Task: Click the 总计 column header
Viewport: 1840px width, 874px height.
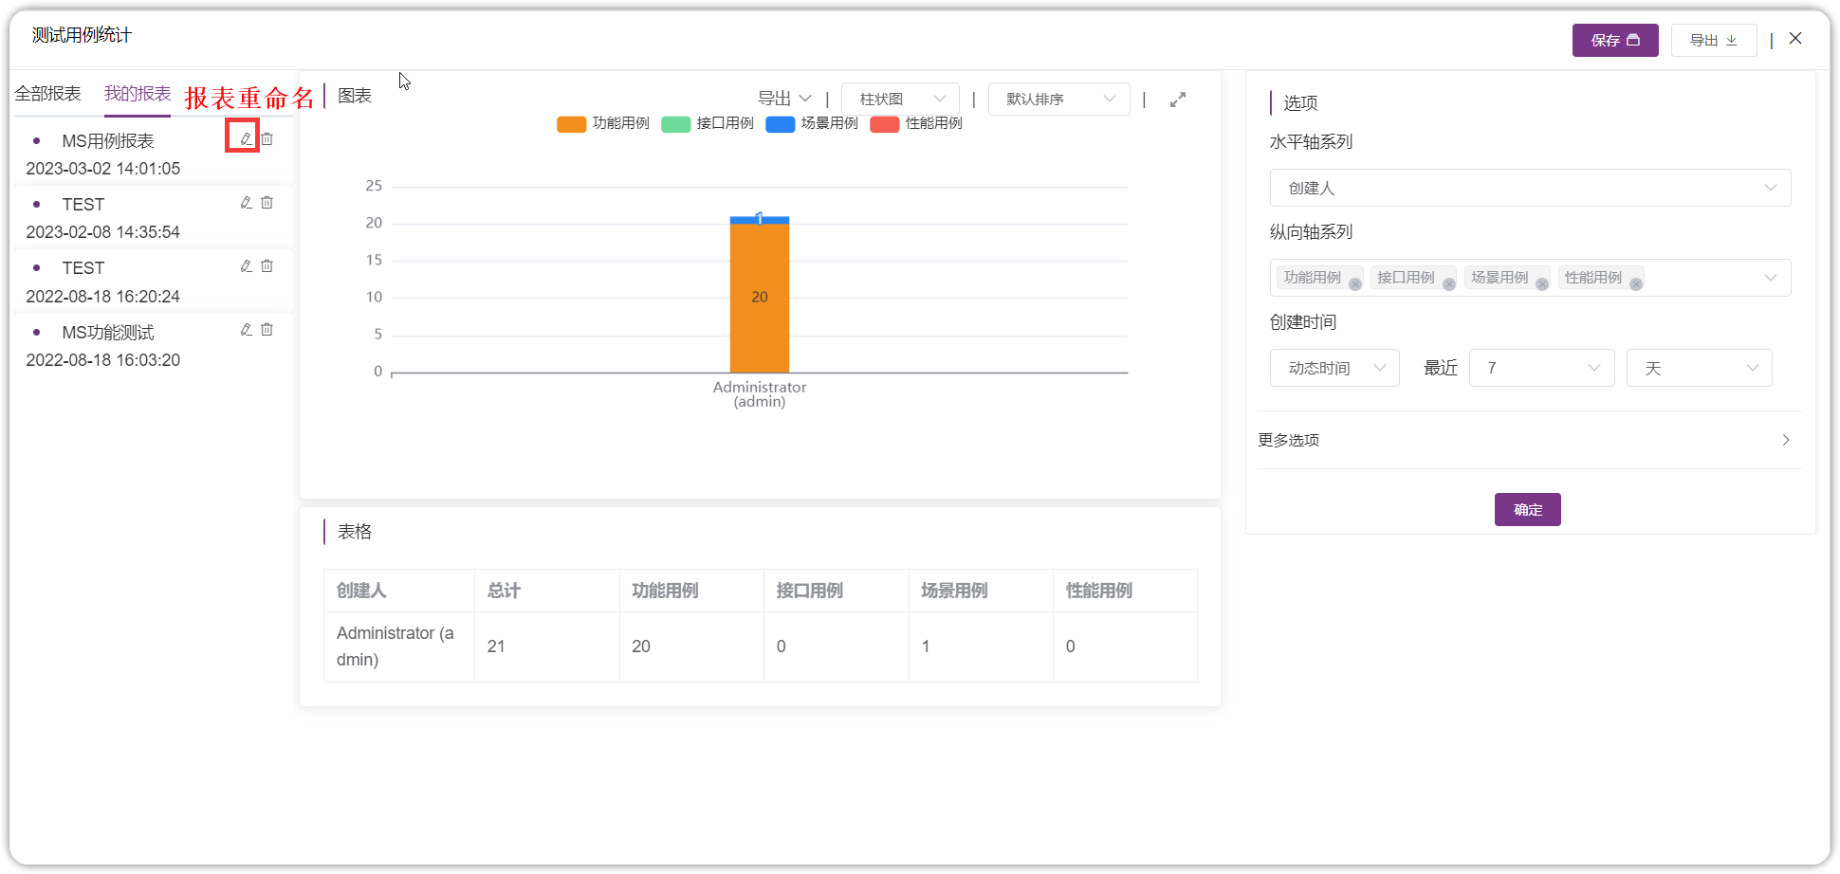Action: (x=547, y=591)
